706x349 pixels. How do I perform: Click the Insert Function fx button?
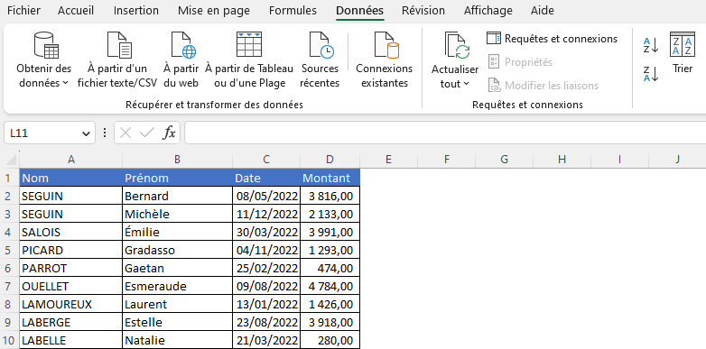tap(169, 133)
